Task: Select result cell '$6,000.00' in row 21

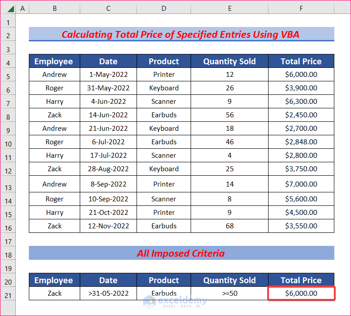Action: coord(301,293)
